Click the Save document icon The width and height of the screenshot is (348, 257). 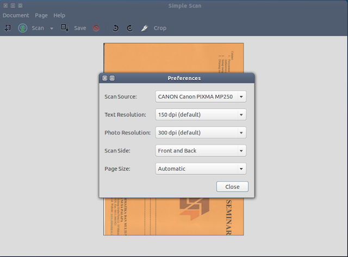pyautogui.click(x=65, y=28)
